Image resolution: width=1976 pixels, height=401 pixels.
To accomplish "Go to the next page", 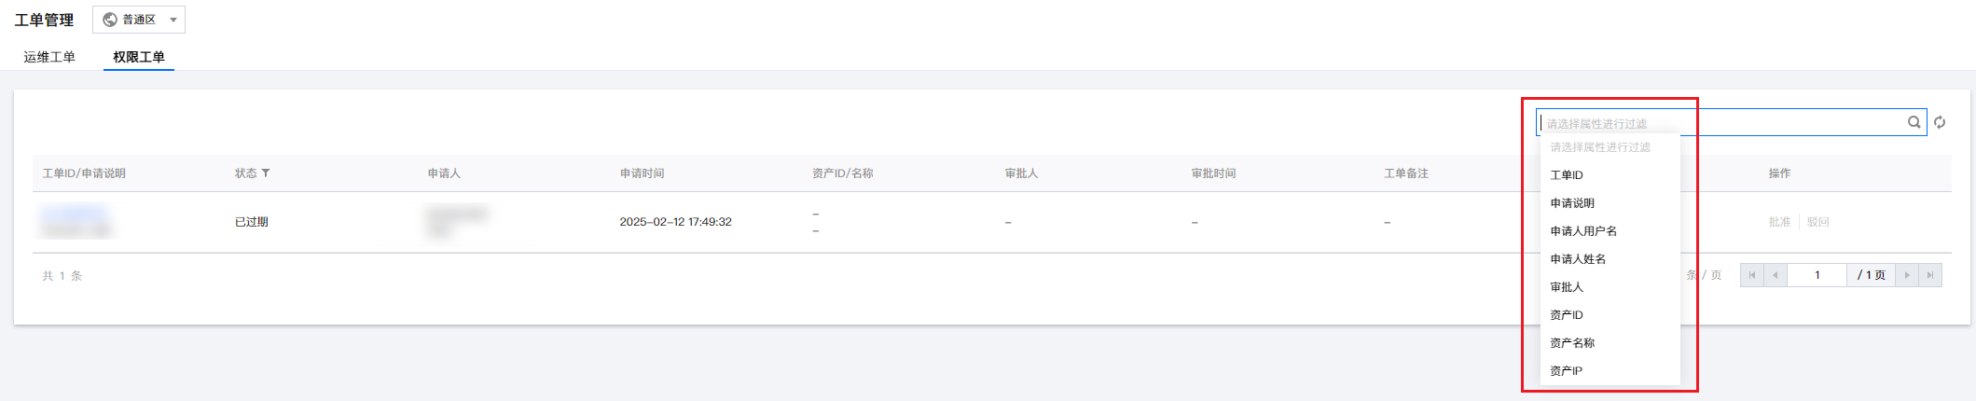I will click(1907, 275).
